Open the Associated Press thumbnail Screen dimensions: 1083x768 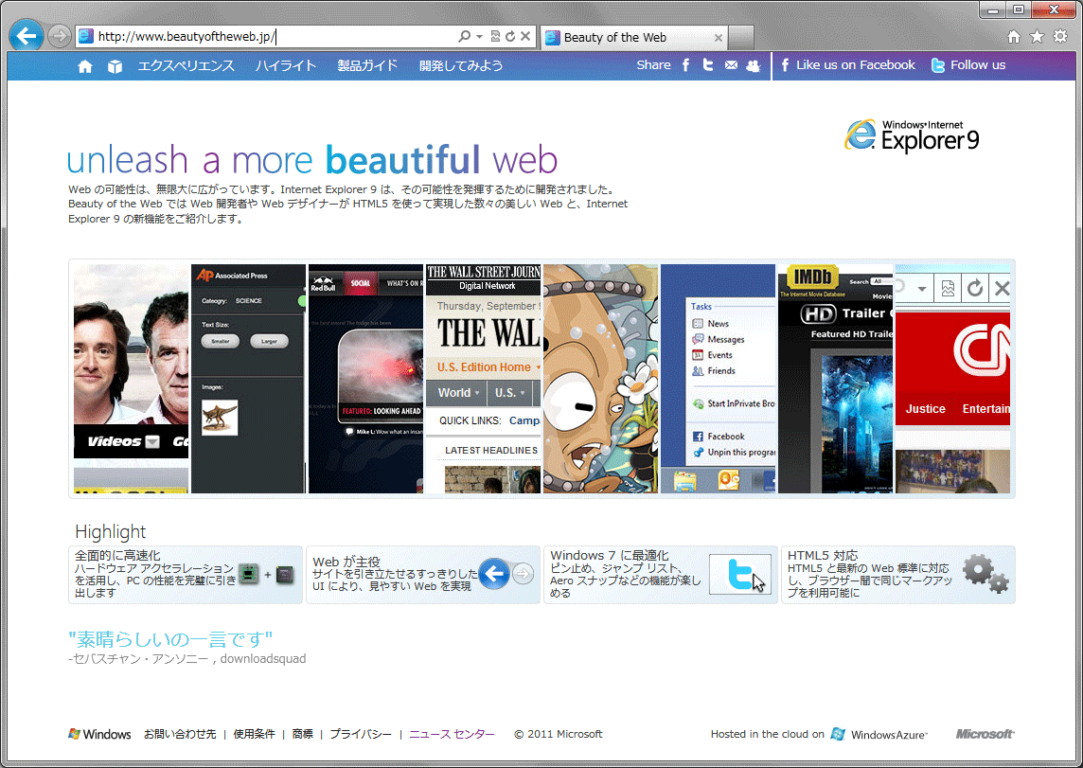[x=249, y=379]
